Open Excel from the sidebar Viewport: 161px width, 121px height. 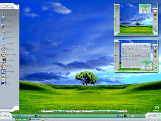(x=6, y=77)
